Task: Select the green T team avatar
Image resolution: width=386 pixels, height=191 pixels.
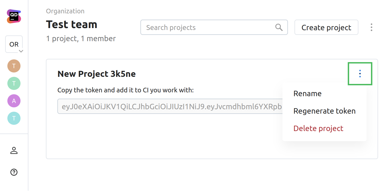Action: coord(14,83)
